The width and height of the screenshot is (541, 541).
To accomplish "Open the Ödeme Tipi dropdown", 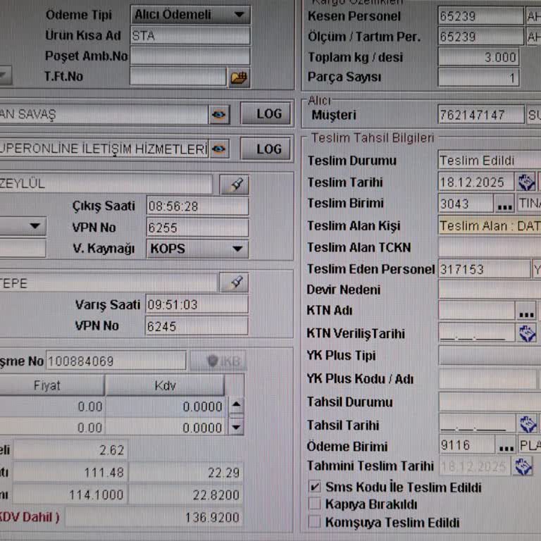I will click(x=190, y=15).
